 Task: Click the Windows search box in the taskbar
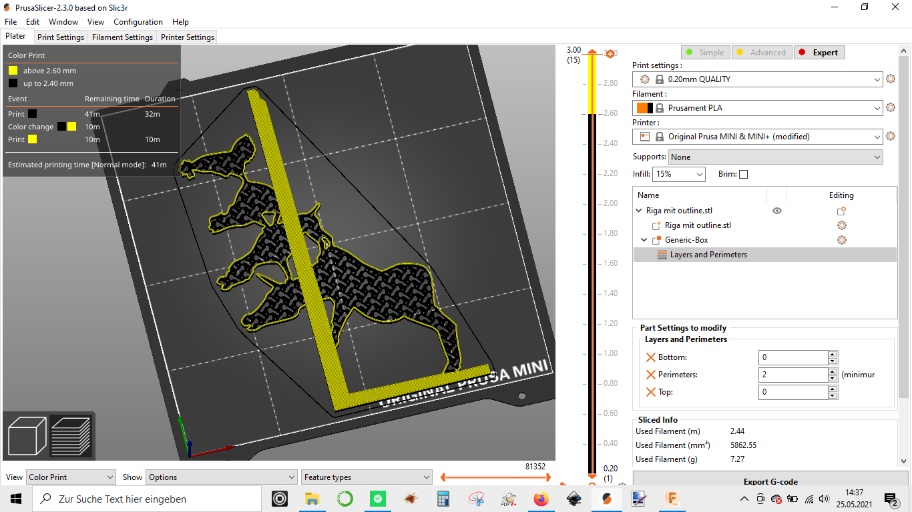(147, 499)
